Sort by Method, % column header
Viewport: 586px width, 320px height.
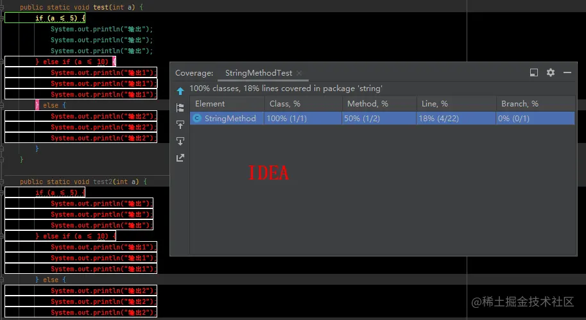coord(379,103)
